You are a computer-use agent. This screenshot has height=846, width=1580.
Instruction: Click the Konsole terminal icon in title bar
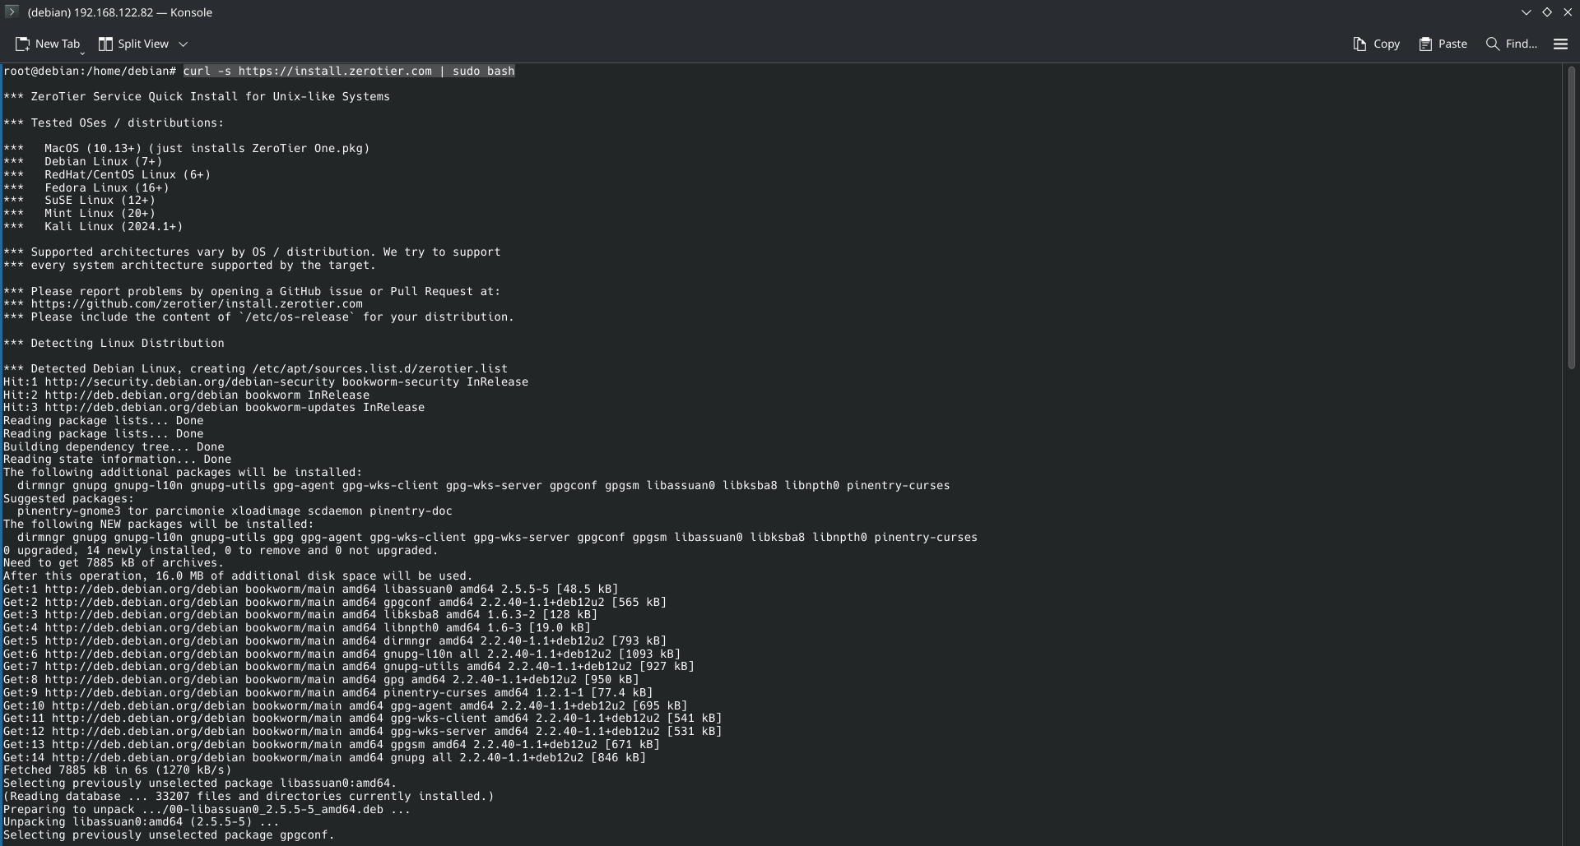tap(12, 12)
